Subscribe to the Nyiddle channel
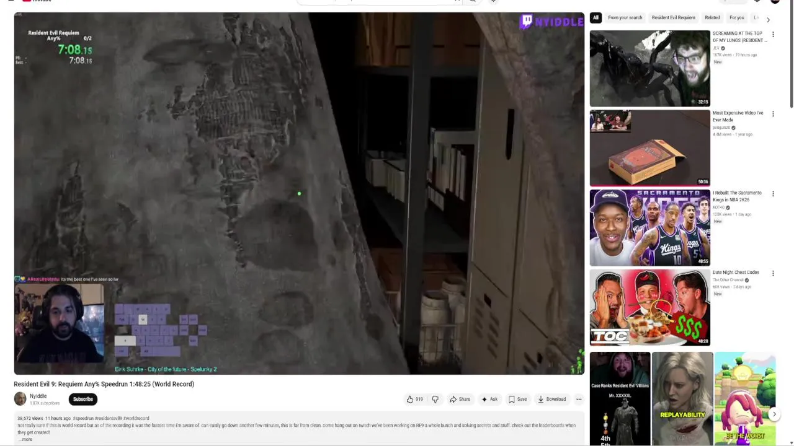Screen dimensions: 794x446 click(x=83, y=400)
